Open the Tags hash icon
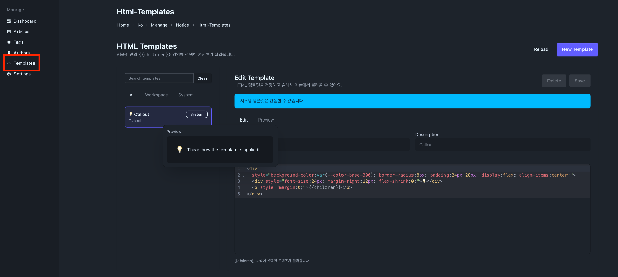 (9, 42)
